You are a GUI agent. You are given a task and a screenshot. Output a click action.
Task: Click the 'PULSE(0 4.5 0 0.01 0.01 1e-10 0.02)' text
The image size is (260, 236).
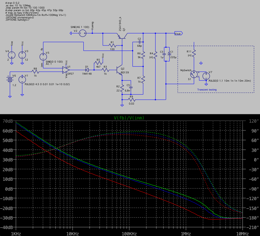coord(47,84)
